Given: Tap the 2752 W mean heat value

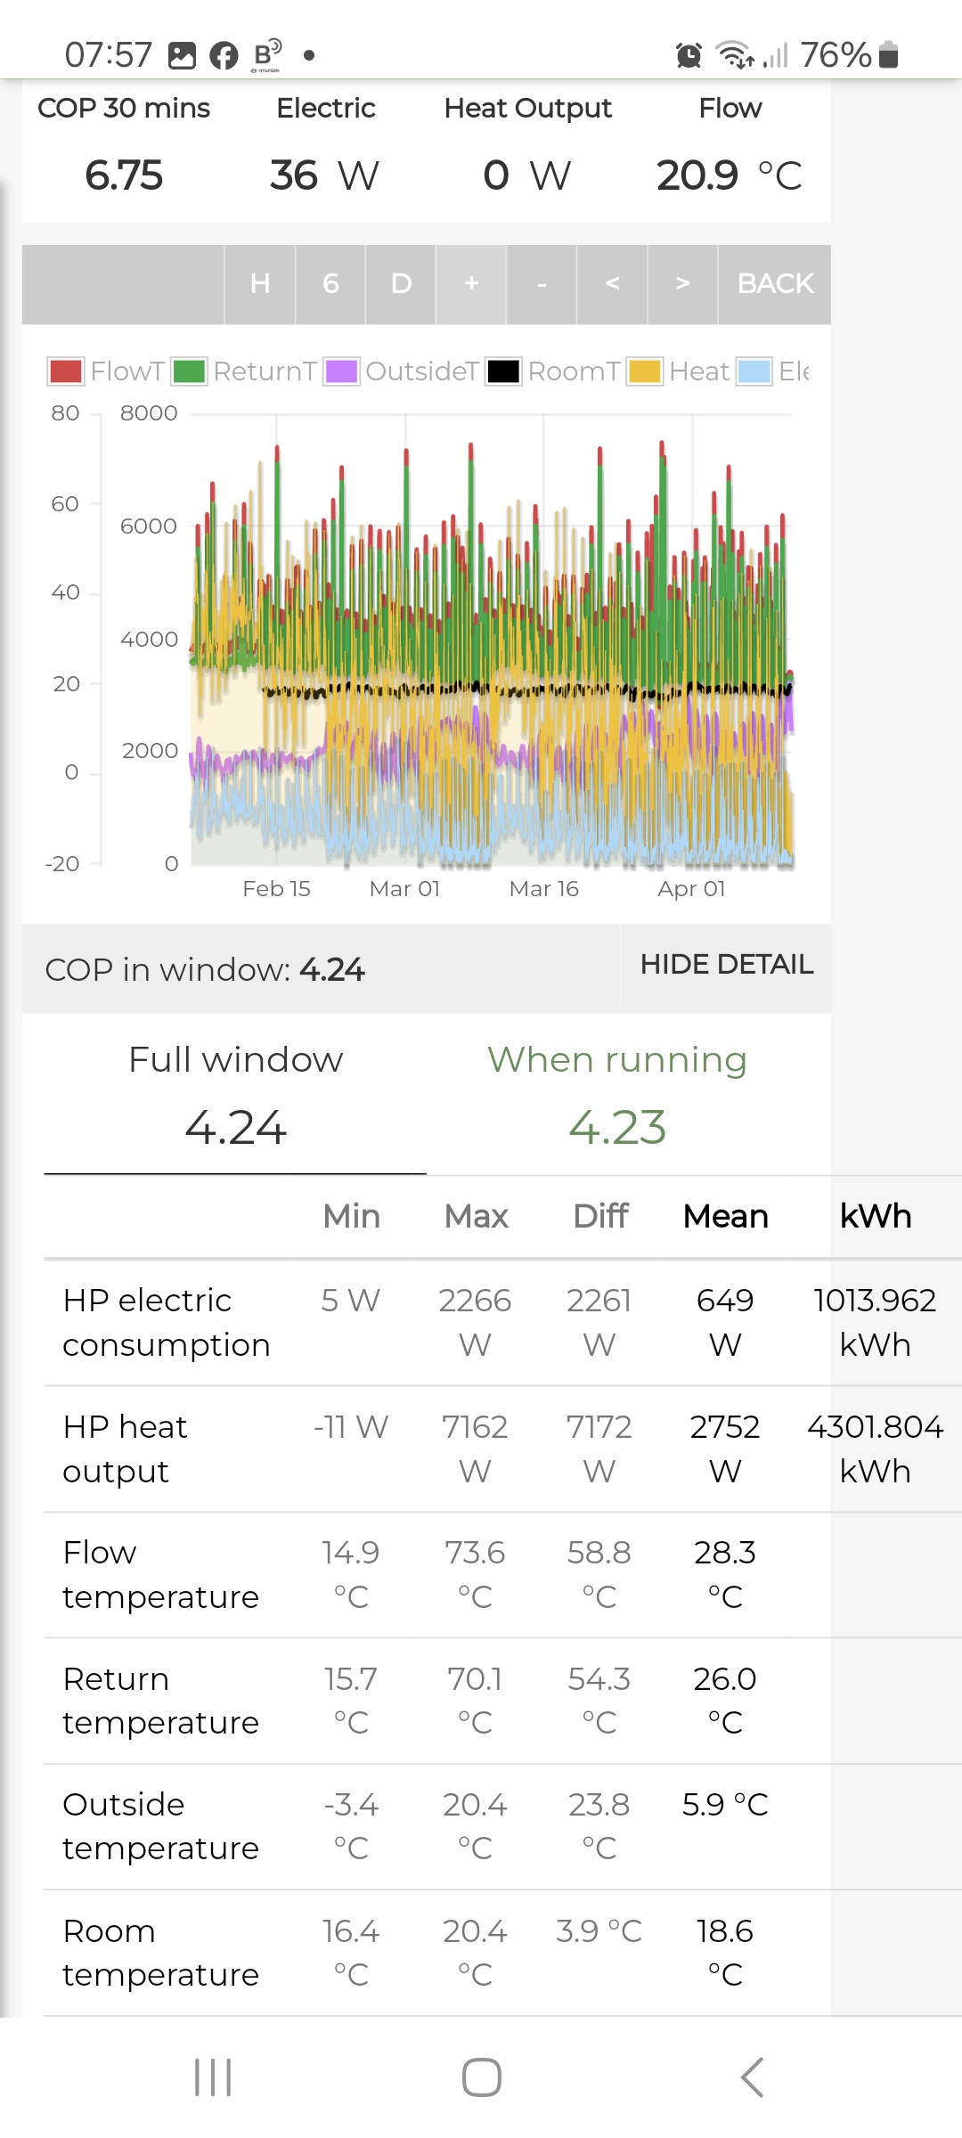Looking at the screenshot, I should pos(725,1449).
